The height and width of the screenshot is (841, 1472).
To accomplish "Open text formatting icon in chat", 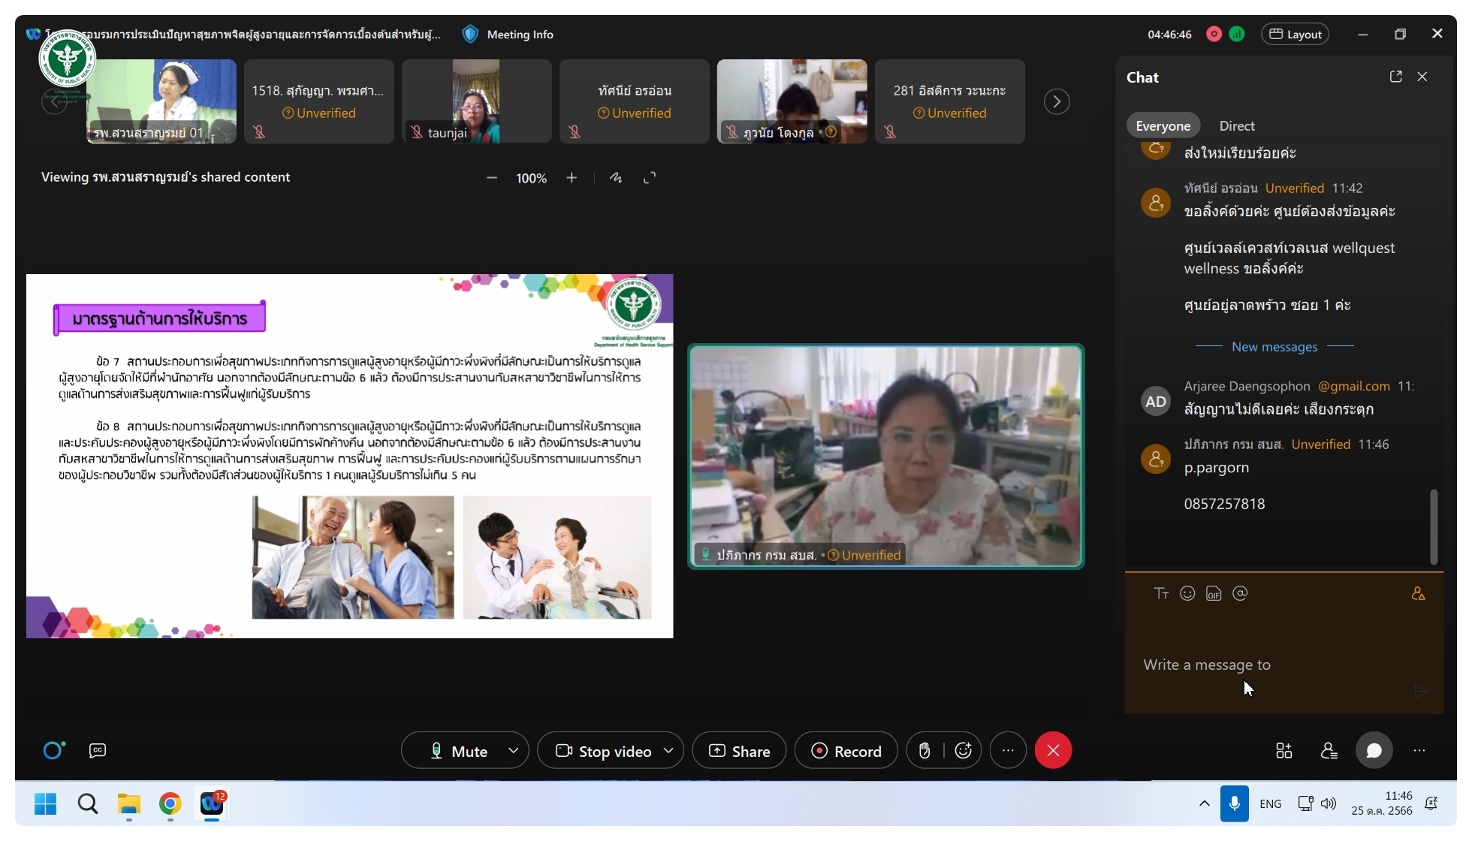I will pyautogui.click(x=1161, y=594).
